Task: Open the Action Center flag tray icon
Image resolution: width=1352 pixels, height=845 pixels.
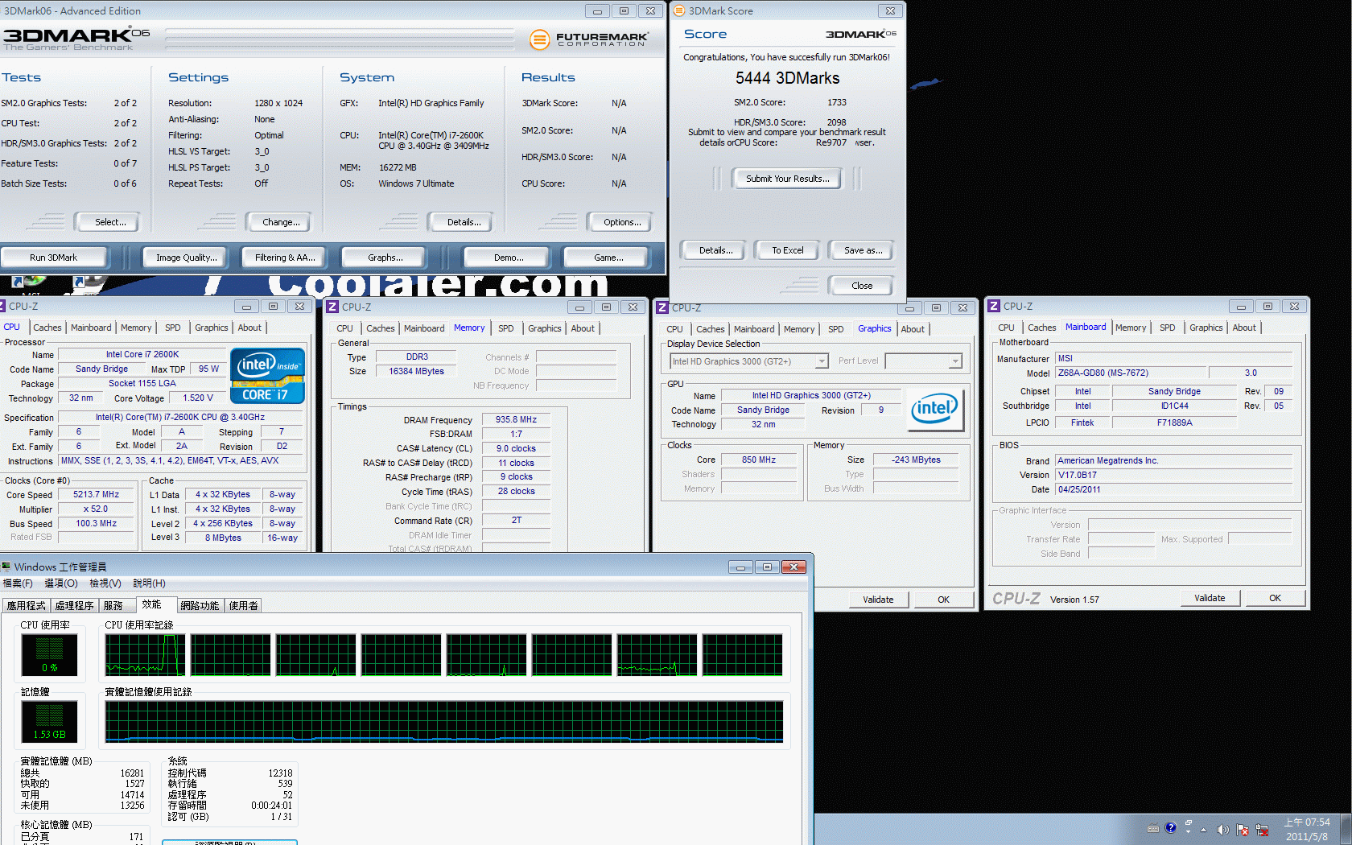Action: click(x=1243, y=830)
